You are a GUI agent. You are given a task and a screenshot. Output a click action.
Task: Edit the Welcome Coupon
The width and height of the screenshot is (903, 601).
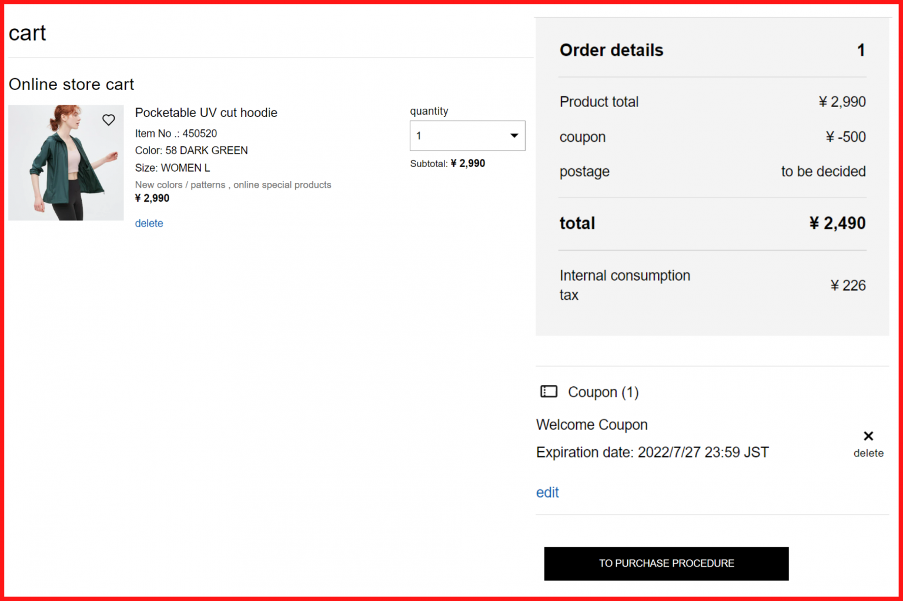(547, 492)
